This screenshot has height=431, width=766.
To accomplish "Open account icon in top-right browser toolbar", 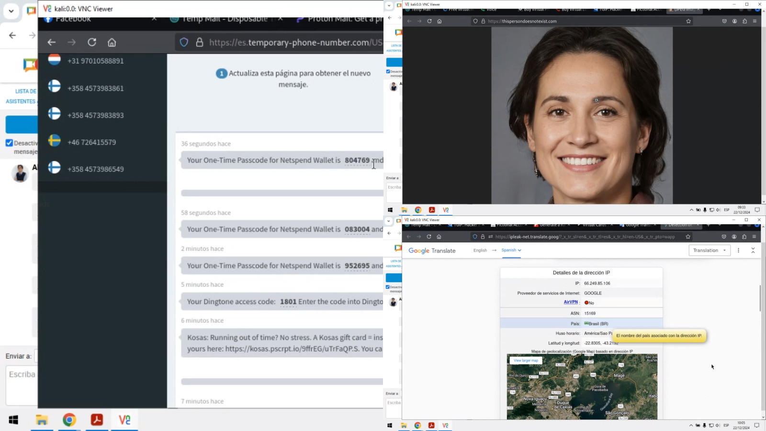I will click(734, 21).
